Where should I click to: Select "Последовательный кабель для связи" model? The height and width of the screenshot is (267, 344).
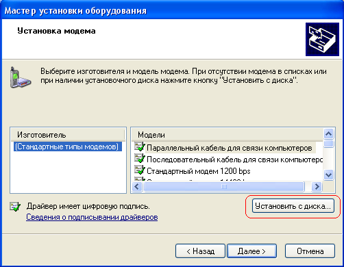coord(234,160)
